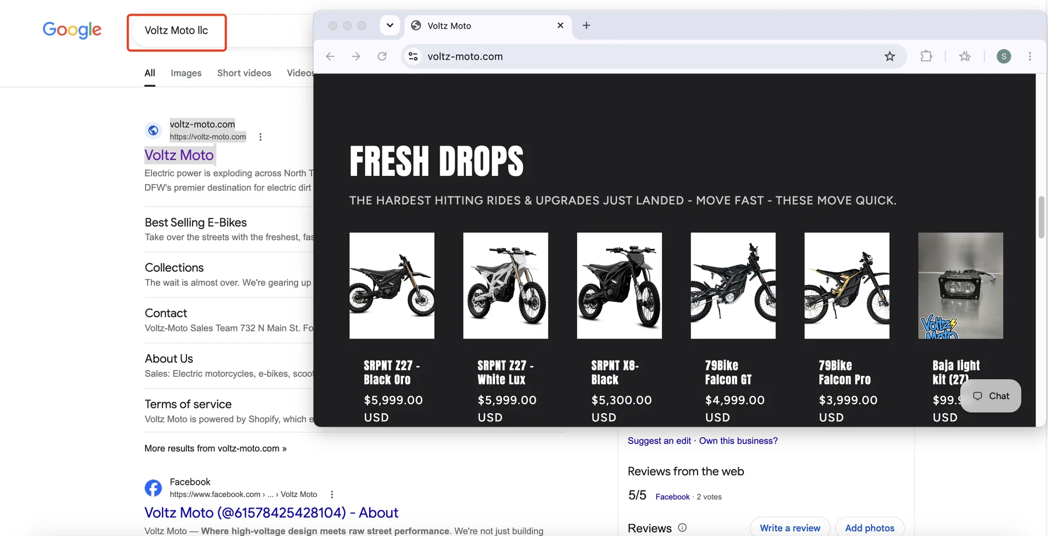Click the SRPNT Z27 - Black Oro title
Image resolution: width=1048 pixels, height=536 pixels.
pyautogui.click(x=392, y=373)
